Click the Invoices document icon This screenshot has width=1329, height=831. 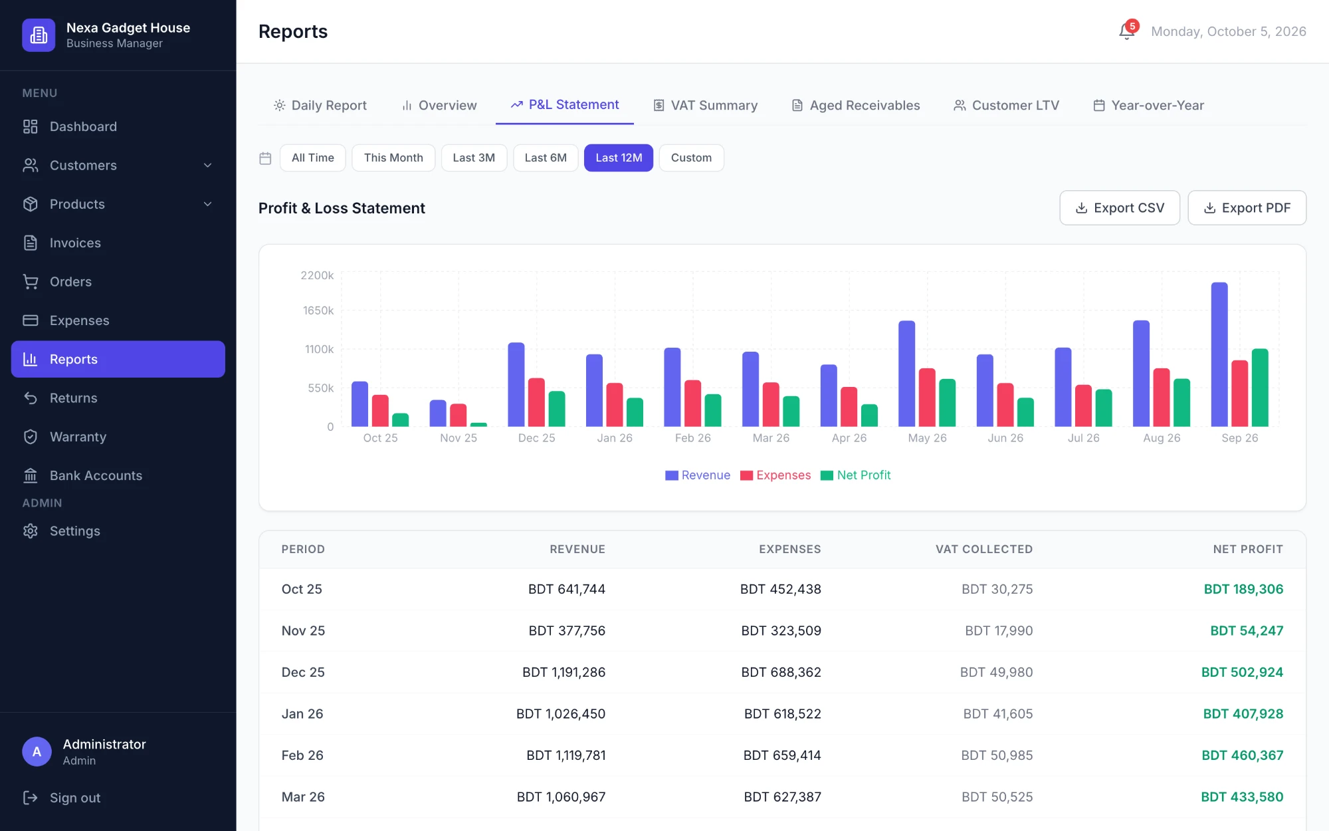(31, 243)
